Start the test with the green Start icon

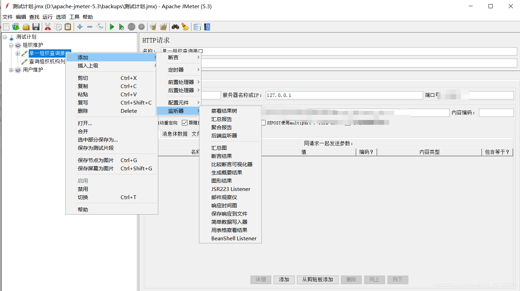coord(112,27)
